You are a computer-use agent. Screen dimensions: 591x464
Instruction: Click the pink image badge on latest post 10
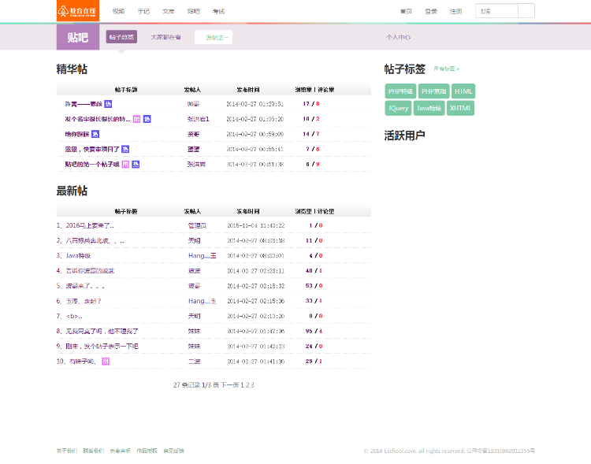pos(106,361)
